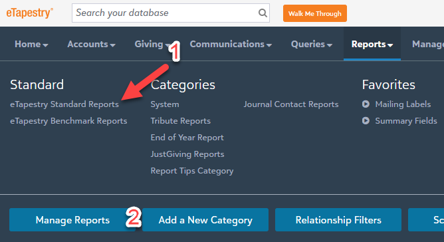Image resolution: width=444 pixels, height=242 pixels.
Task: Open eTapestry Benchmark Reports
Action: (68, 121)
